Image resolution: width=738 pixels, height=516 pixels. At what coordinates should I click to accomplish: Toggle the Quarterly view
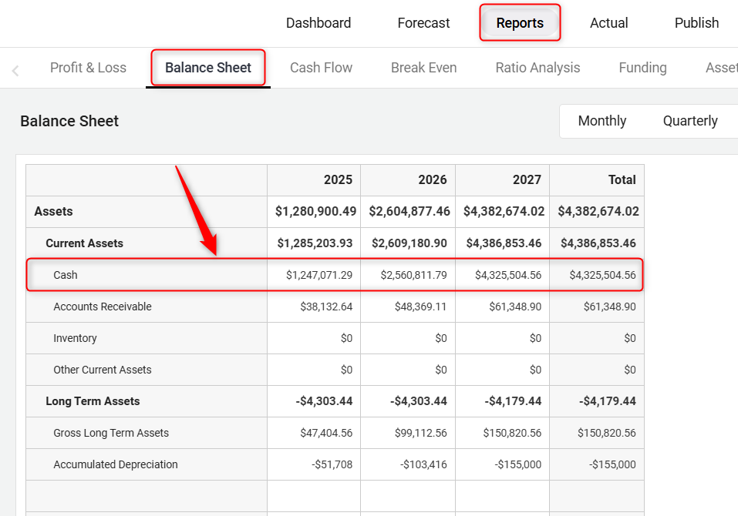tap(689, 121)
